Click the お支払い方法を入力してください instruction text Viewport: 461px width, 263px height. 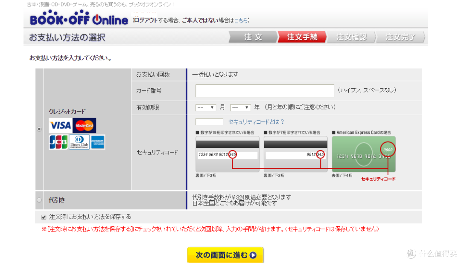(70, 58)
